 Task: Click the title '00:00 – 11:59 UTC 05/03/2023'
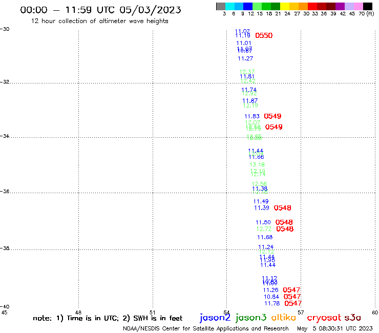pos(100,10)
